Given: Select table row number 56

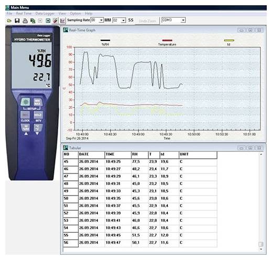Looking at the screenshot, I should [140, 243].
